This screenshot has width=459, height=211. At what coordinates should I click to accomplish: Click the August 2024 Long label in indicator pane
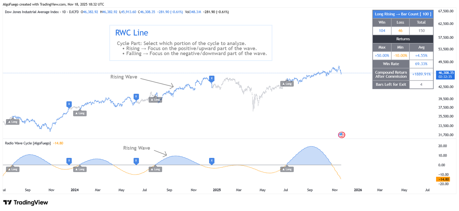155,169
